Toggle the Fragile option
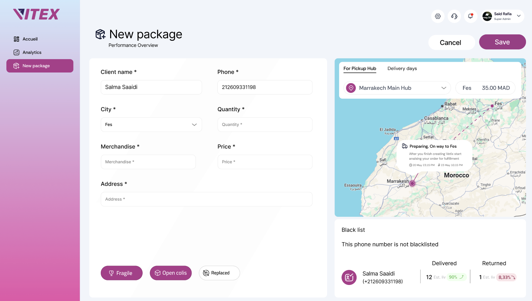532x301 pixels. point(122,273)
